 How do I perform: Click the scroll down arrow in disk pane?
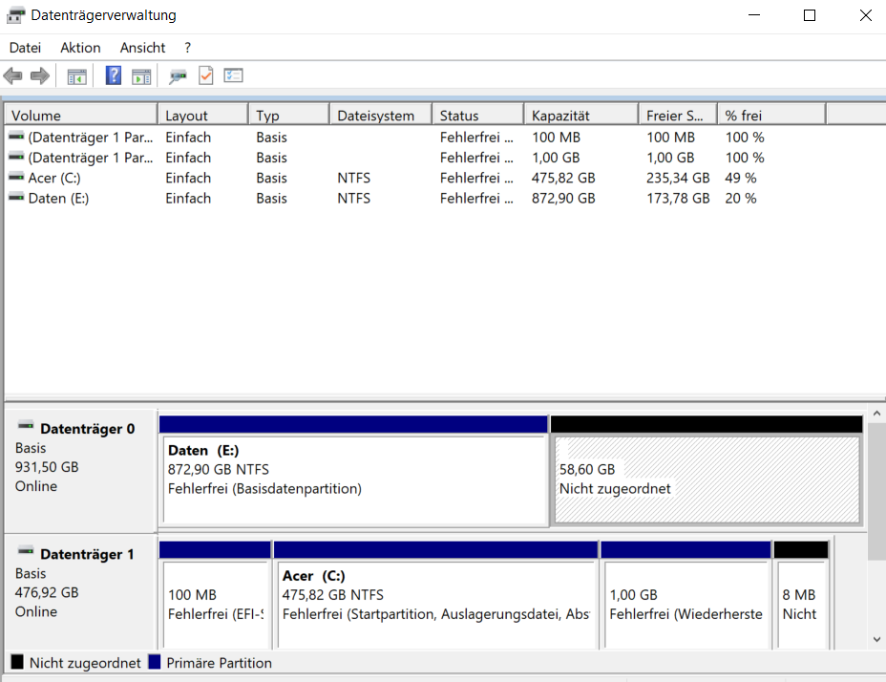point(876,640)
